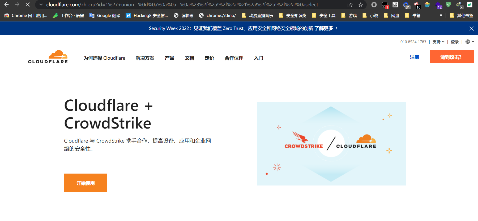Screen dimensions: 478x221
Task: Click the address bar URL
Action: (182, 5)
